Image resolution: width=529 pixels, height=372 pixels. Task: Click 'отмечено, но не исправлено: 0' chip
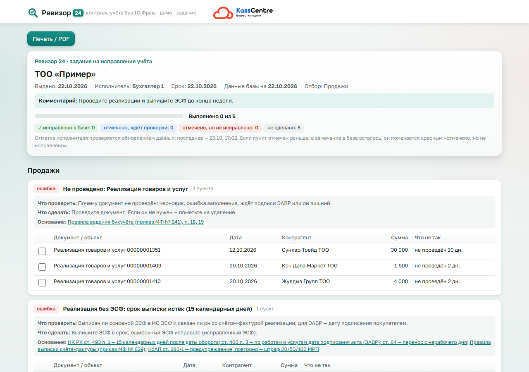[x=220, y=128]
